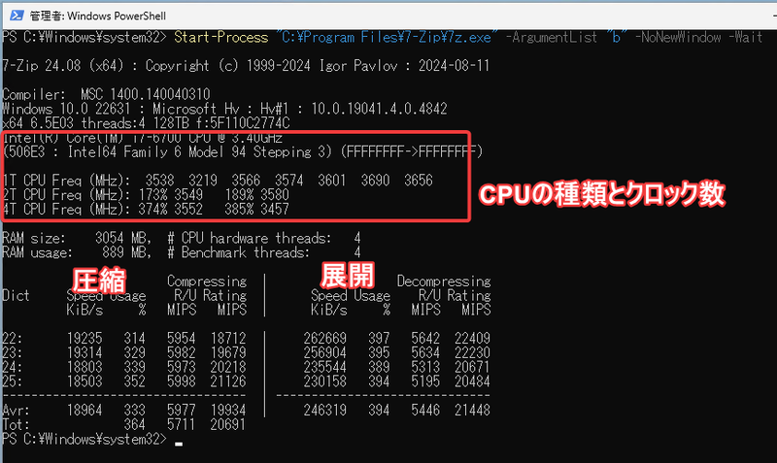Click the author name 'Igor Pavlov'
Image resolution: width=777 pixels, height=463 pixels.
[x=358, y=66]
